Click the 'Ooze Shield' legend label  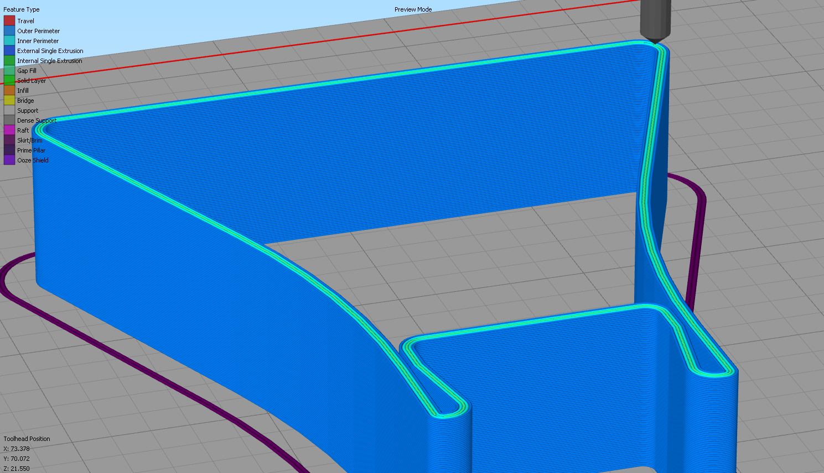tap(33, 160)
